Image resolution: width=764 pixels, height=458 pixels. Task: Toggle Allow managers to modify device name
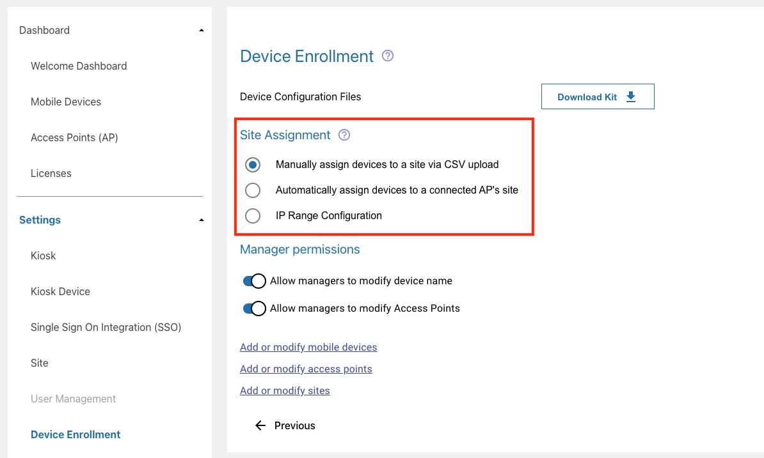coord(255,281)
